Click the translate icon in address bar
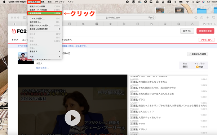 (150, 18)
